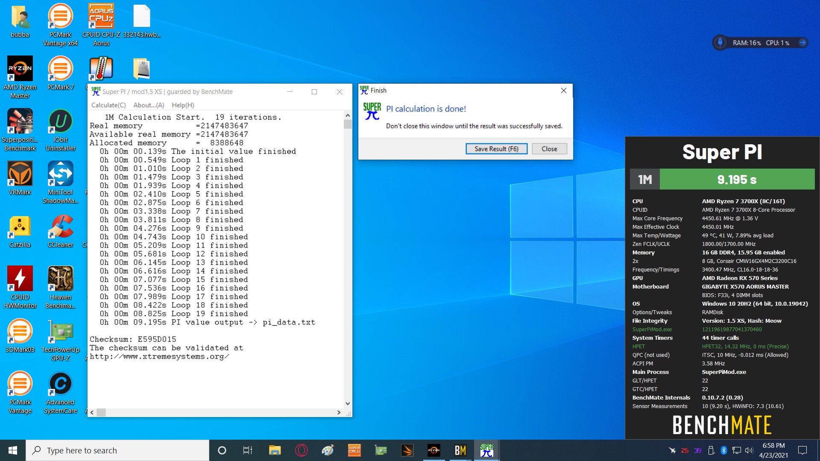Open the paint palette taskbar app

pyautogui.click(x=328, y=450)
